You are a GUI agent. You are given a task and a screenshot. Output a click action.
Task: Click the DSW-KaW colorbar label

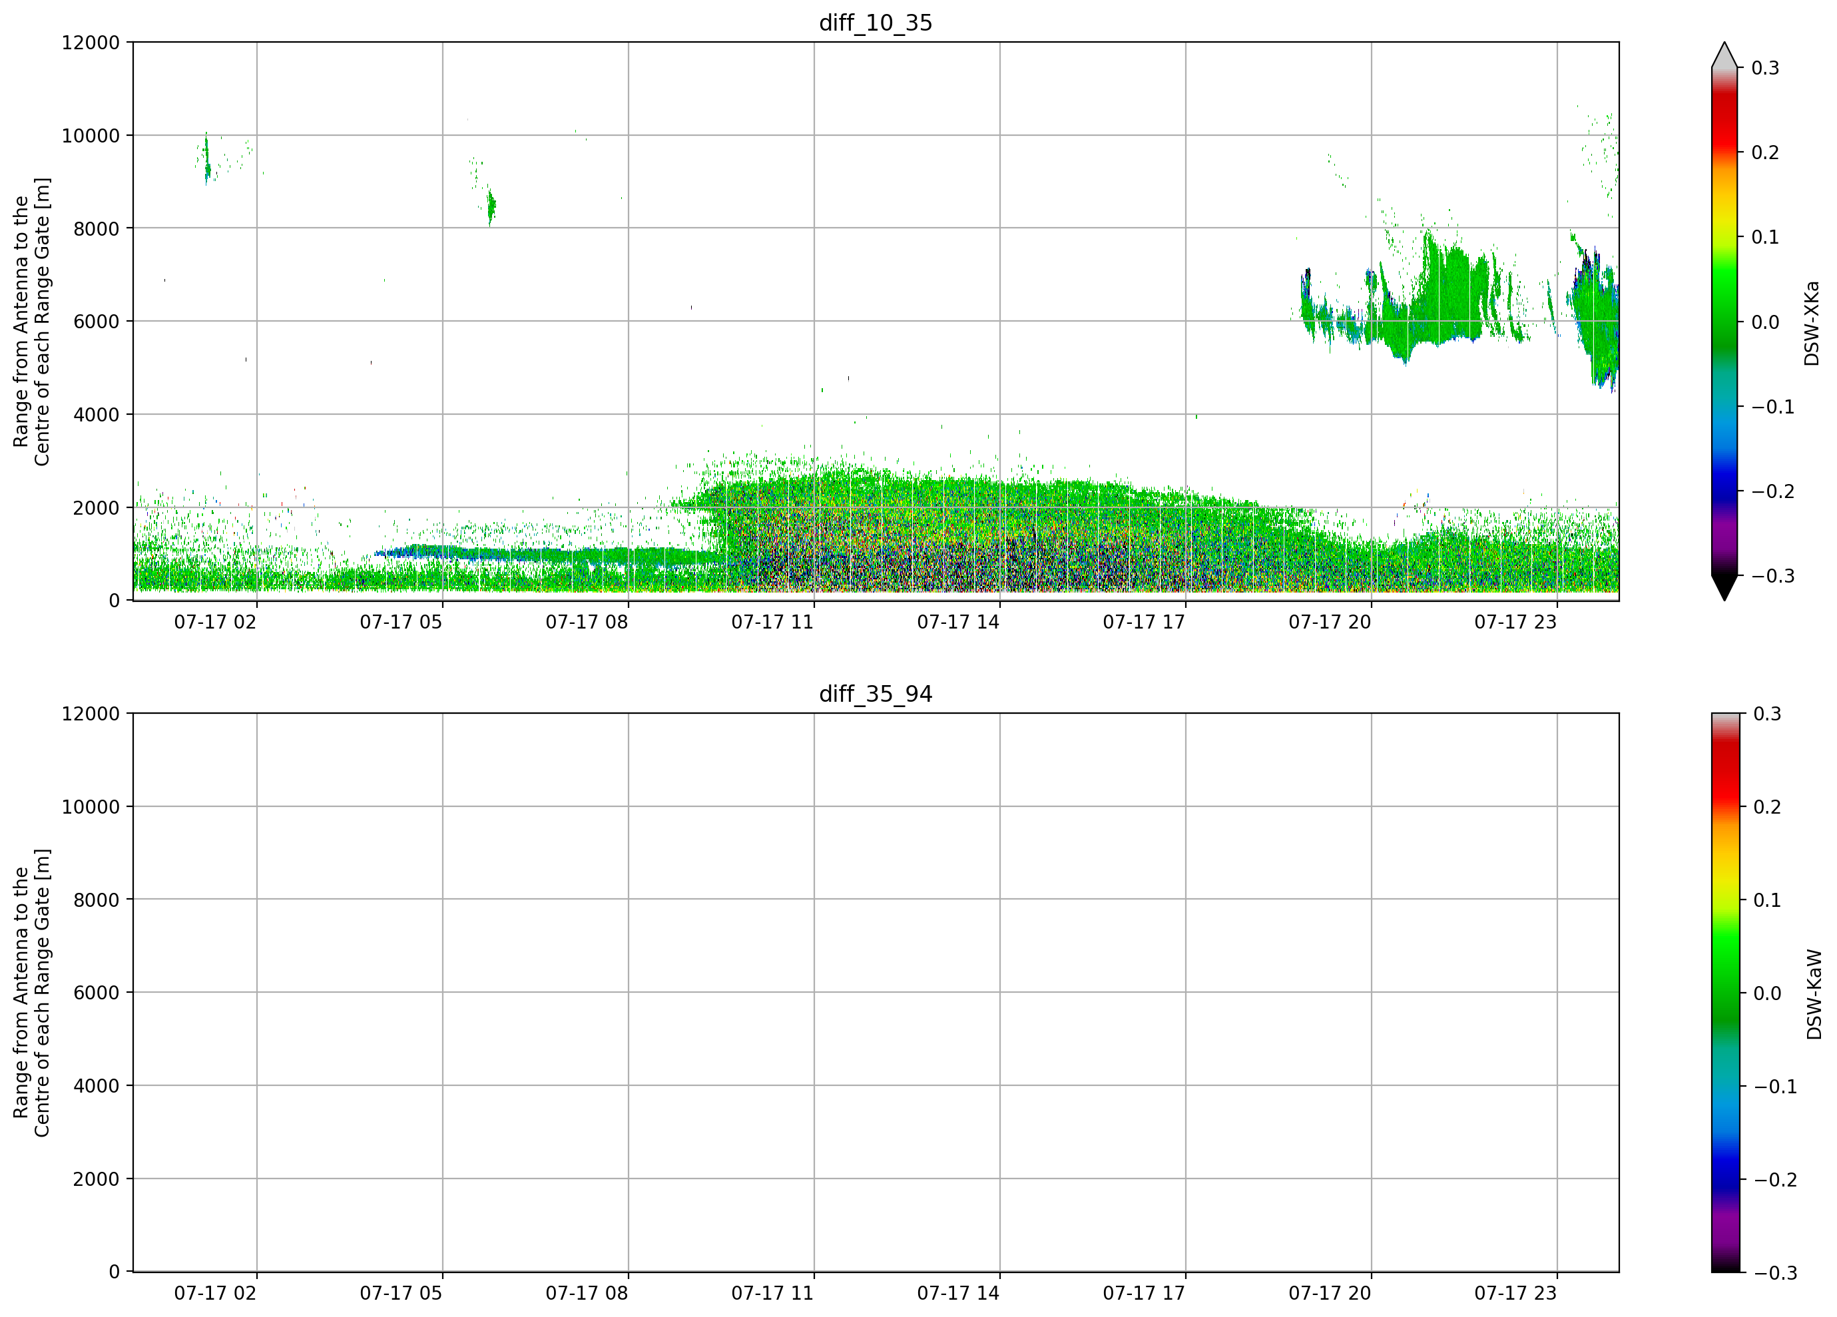pos(1814,994)
